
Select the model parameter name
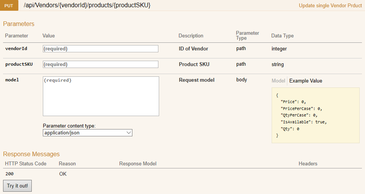(x=12, y=80)
